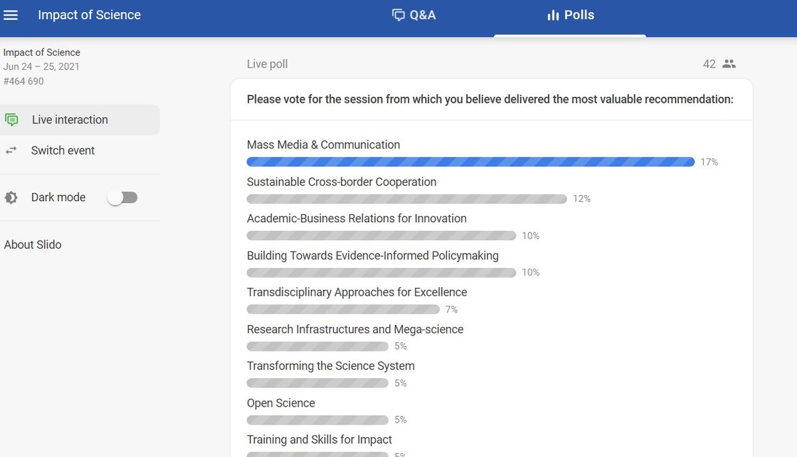Screen dimensions: 797x457
Task: Click the Switch event arrows icon
Action: pyautogui.click(x=11, y=151)
